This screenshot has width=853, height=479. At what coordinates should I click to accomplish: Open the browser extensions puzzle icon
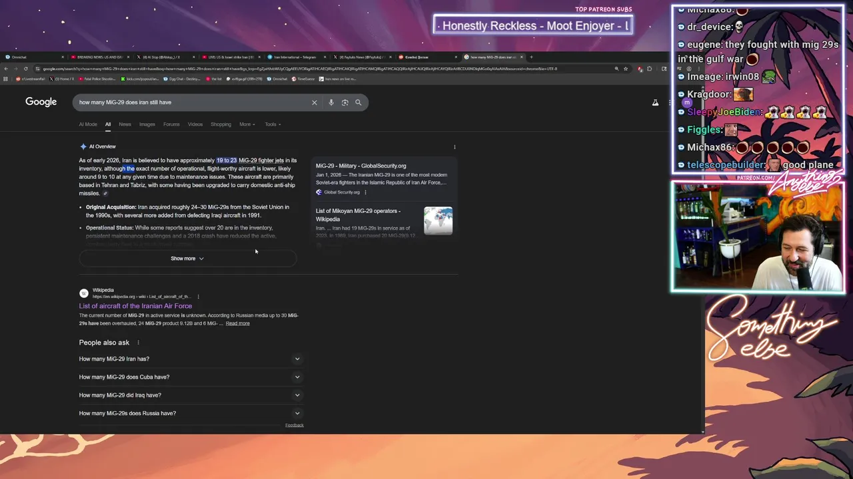(x=649, y=69)
